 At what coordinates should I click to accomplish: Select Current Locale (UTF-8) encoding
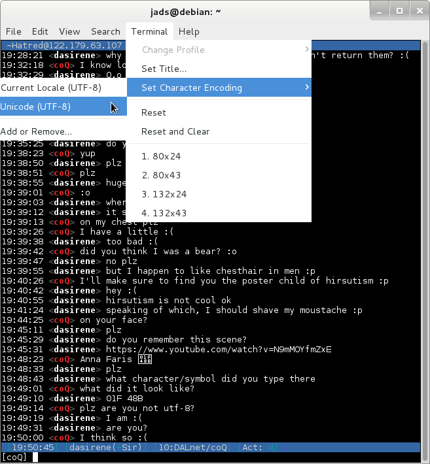(63, 88)
